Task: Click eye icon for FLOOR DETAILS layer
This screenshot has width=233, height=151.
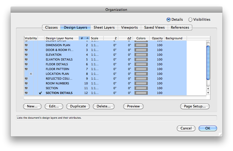Action: pos(26,64)
